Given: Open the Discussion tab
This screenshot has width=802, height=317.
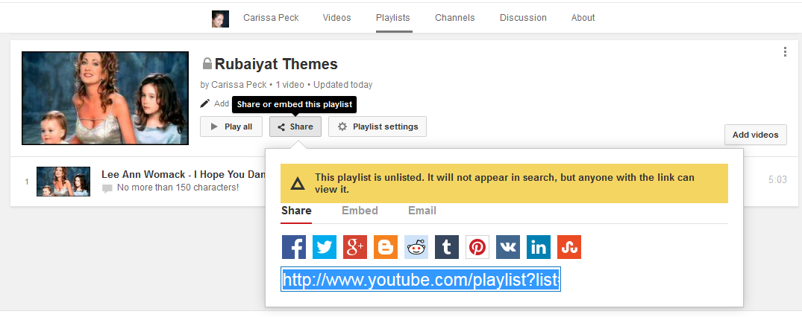Looking at the screenshot, I should click(523, 17).
